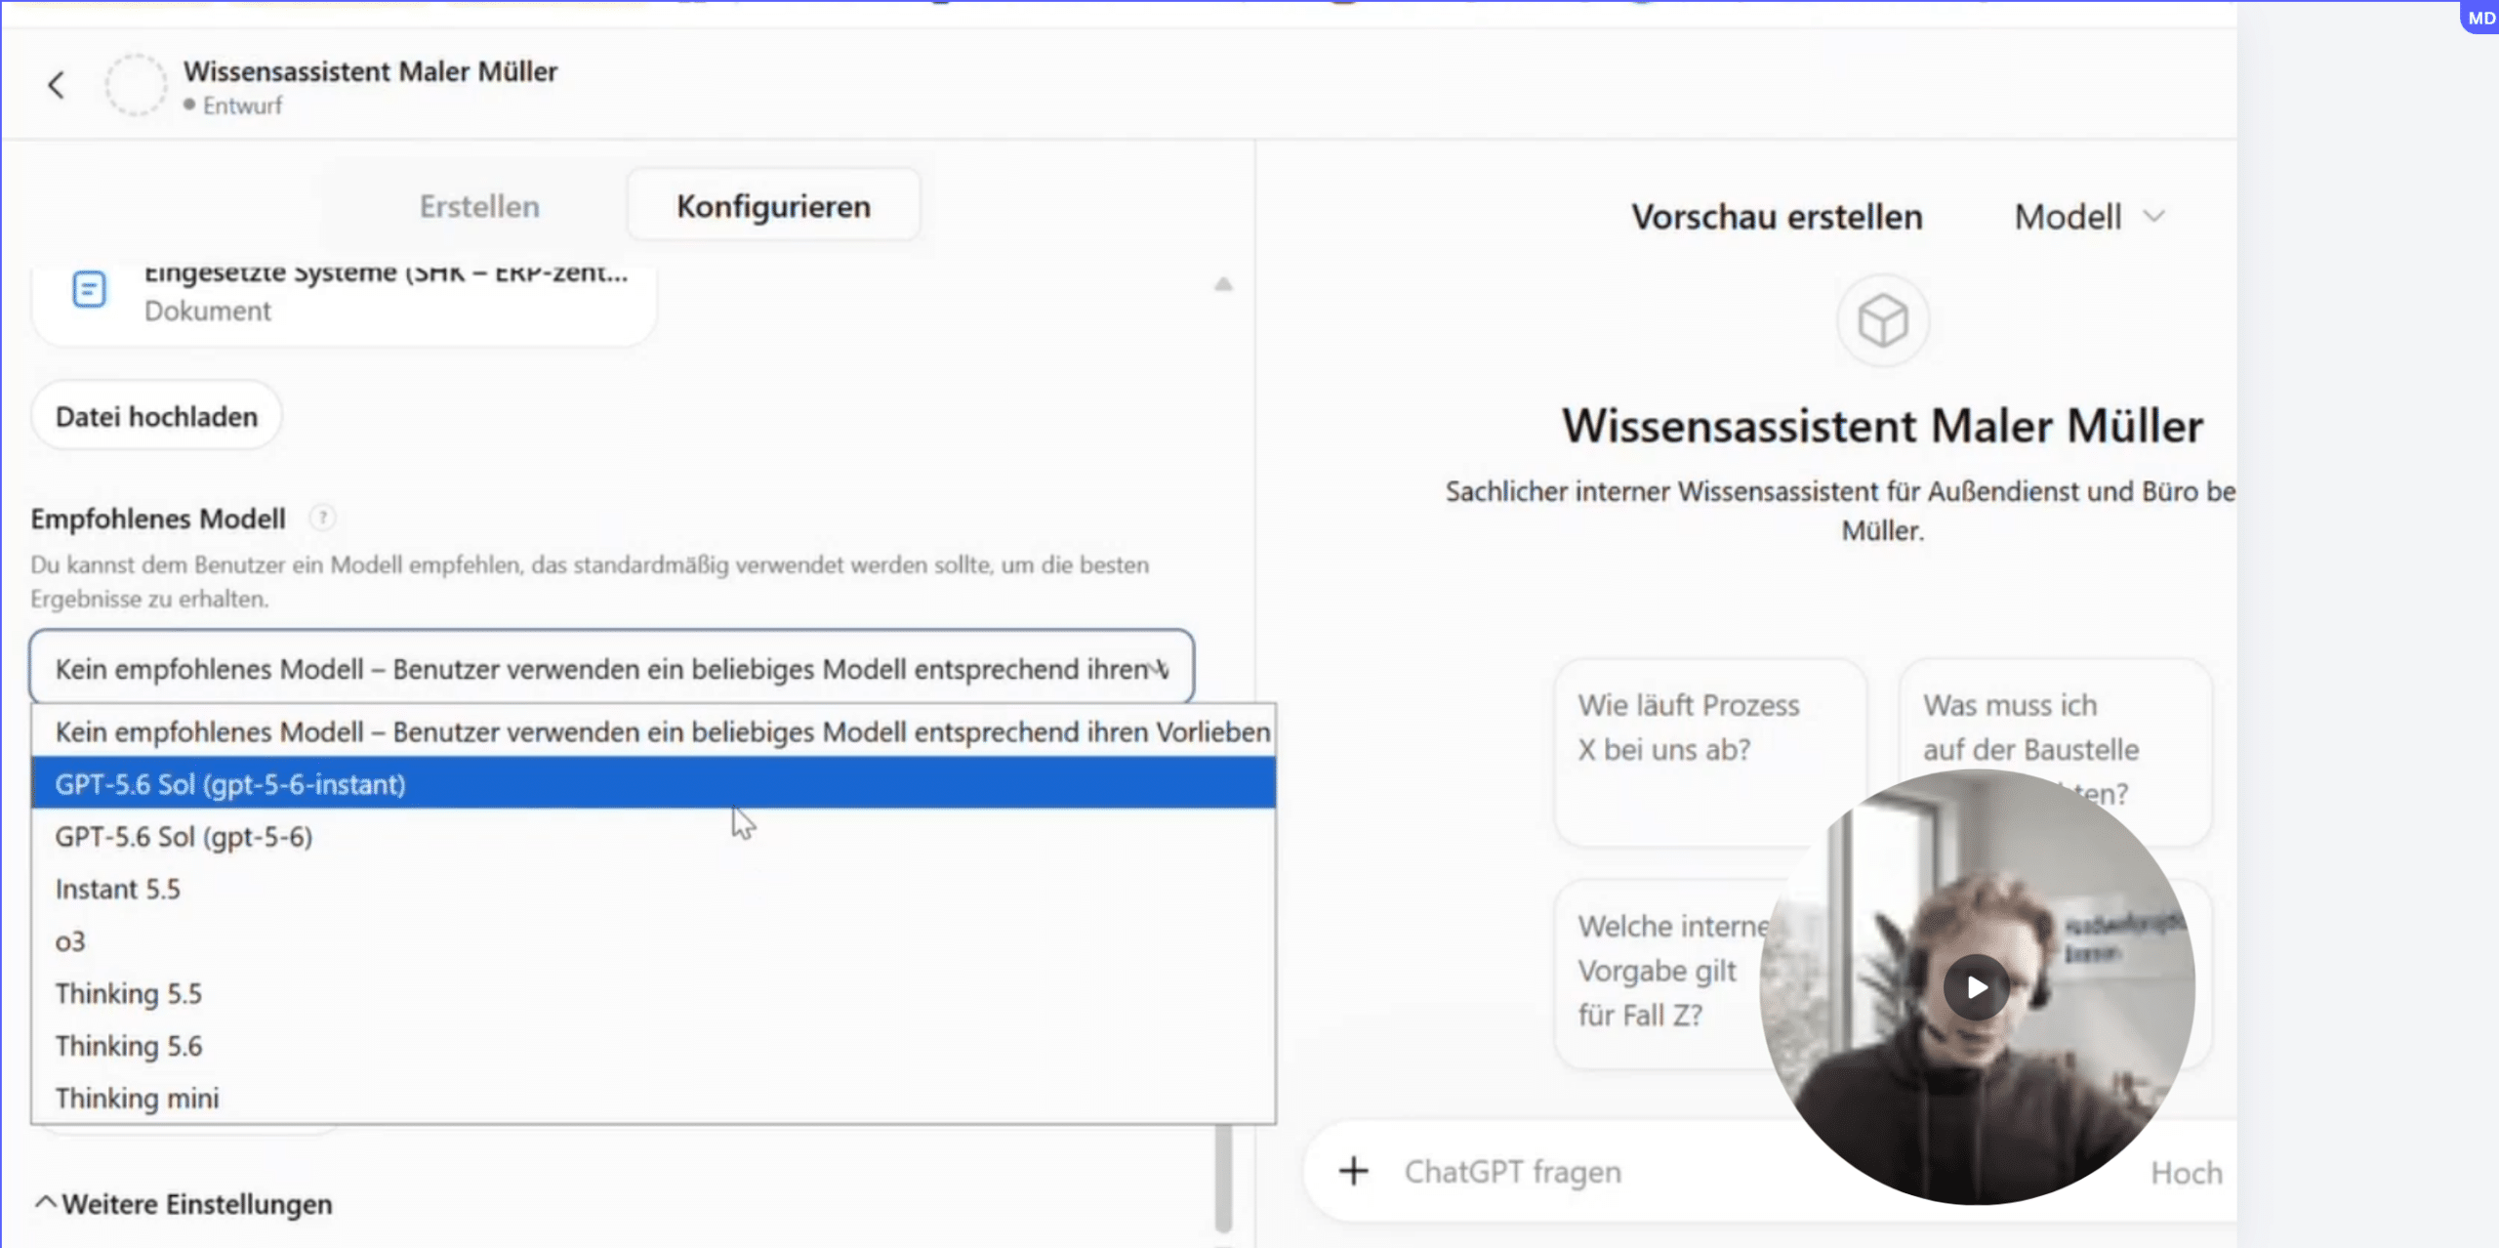The width and height of the screenshot is (2499, 1248).
Task: Click the MD profile badge
Action: point(2480,18)
